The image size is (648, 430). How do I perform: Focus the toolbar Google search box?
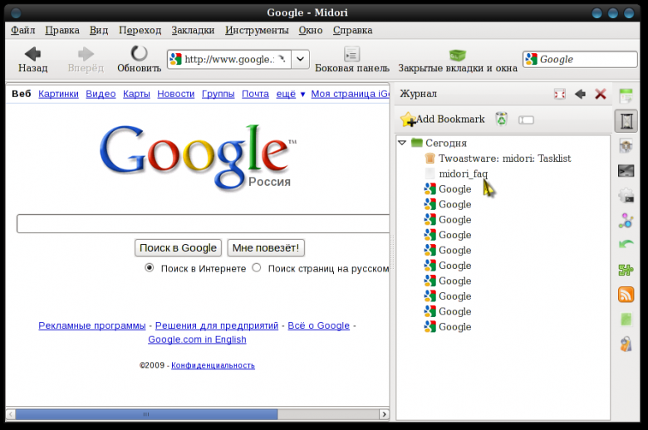tap(580, 59)
